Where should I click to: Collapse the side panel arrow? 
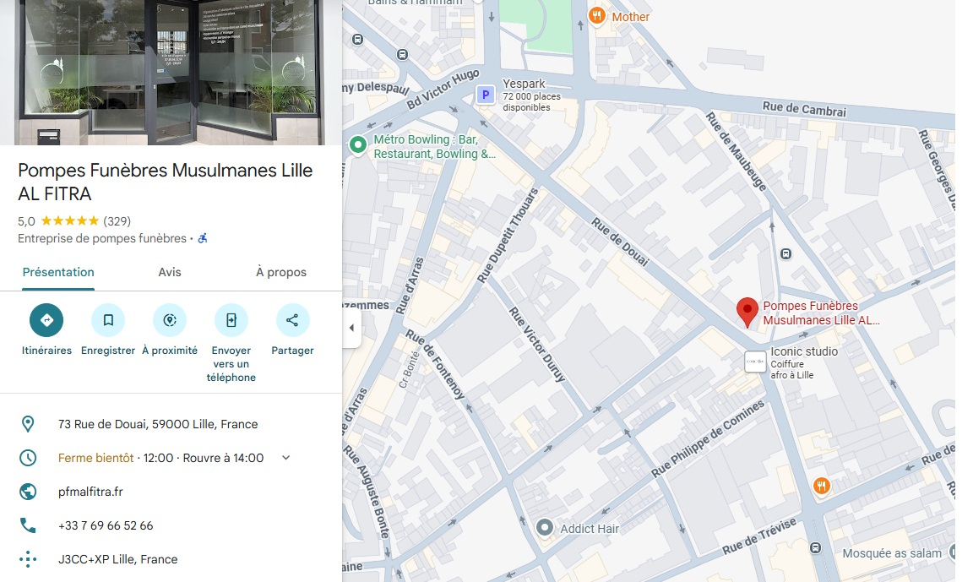(352, 328)
